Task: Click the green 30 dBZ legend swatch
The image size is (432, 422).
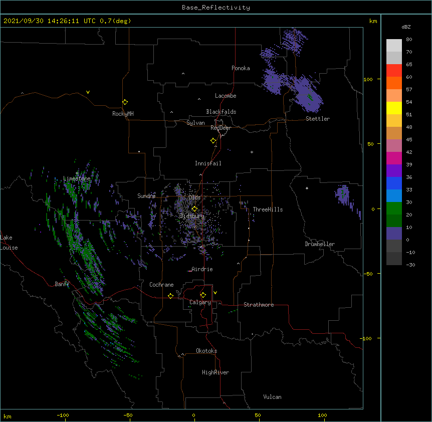Action: coord(394,208)
